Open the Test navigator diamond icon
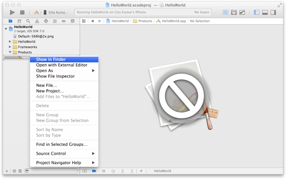The image size is (286, 179). [46, 21]
